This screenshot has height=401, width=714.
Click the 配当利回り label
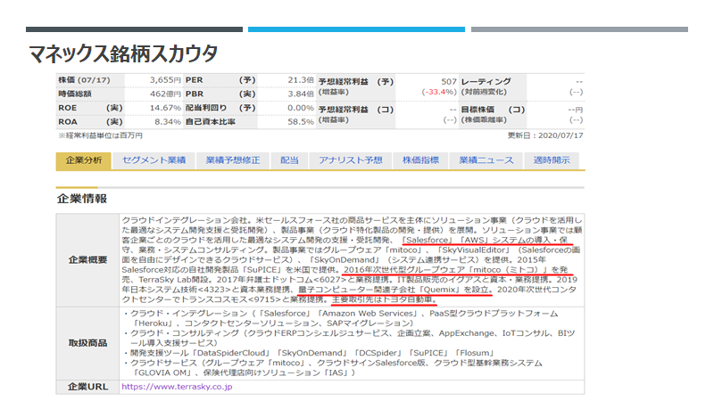point(206,108)
